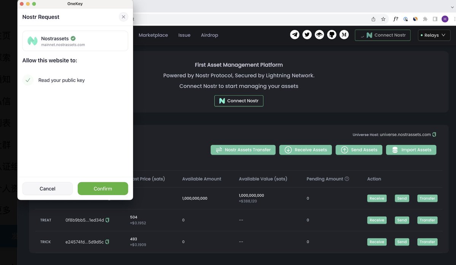Click Send in the first asset row
This screenshot has width=456, height=265.
(x=402, y=198)
